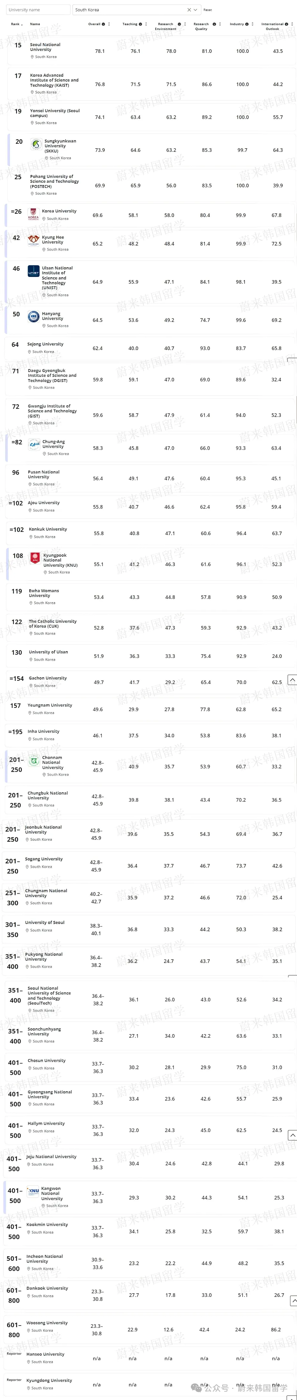This screenshot has width=297, height=1400.
Task: Sort table by Overall score arrows
Action: pyautogui.click(x=109, y=24)
